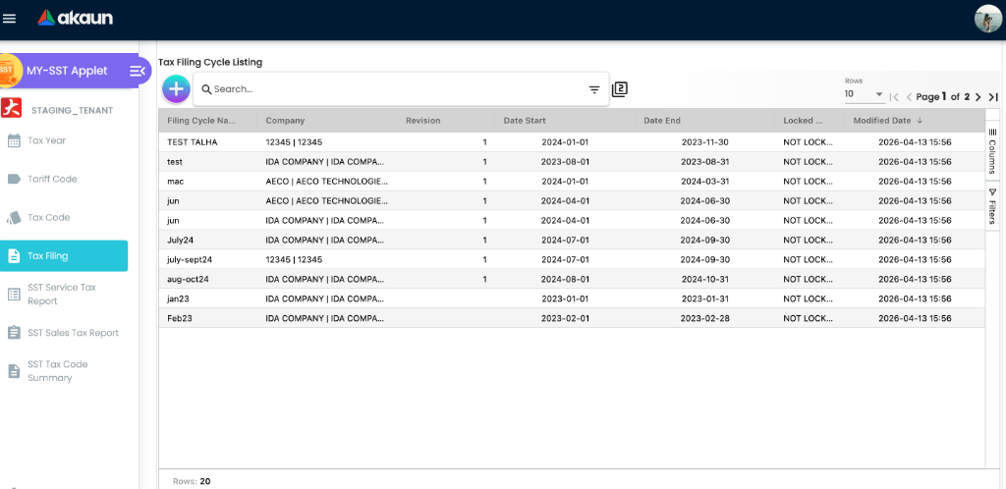Screen dimensions: 1006x489
Task: Click the akaun logo
Action: coord(75,18)
